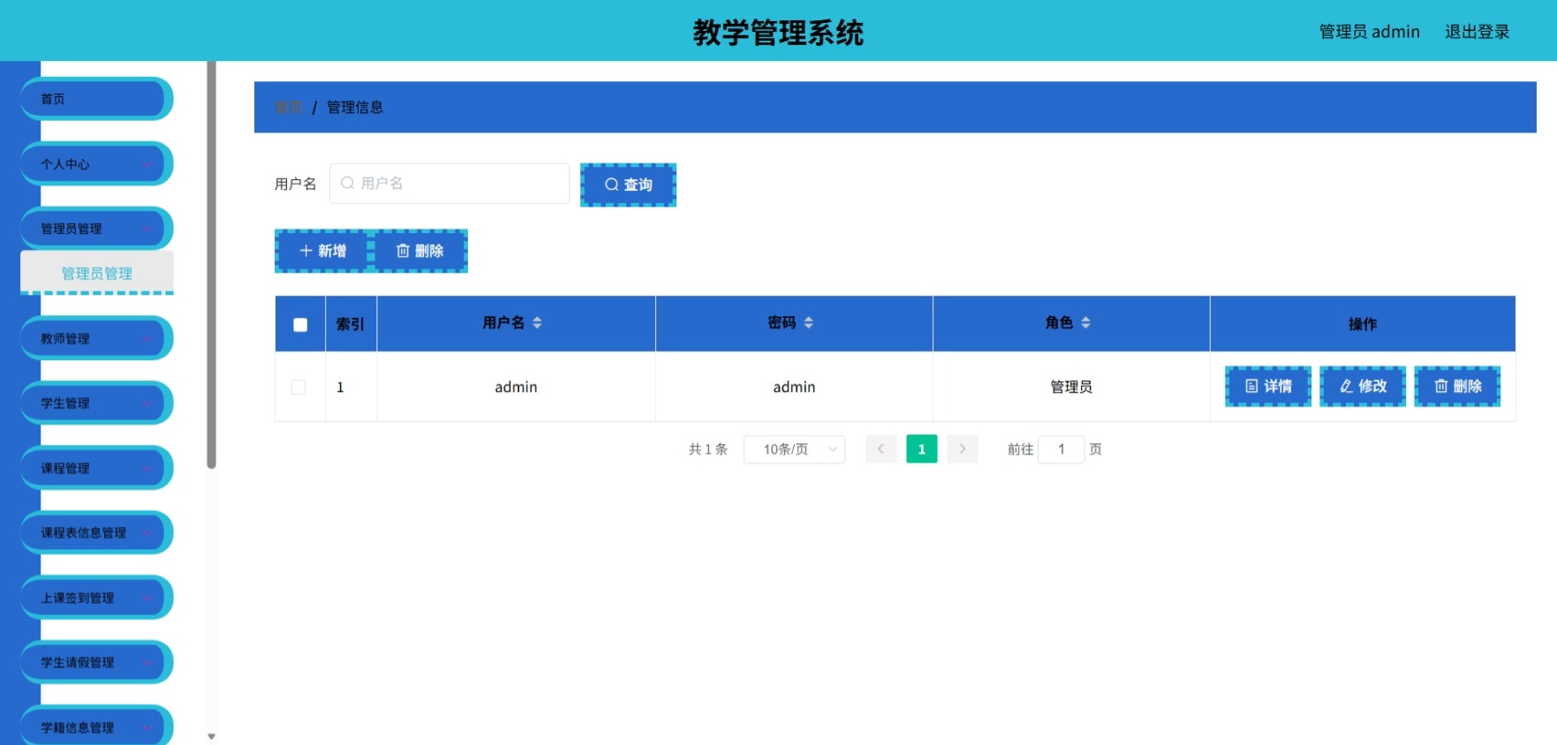This screenshot has width=1557, height=745.
Task: Expand 学生请假管理 sidebar menu
Action: [x=96, y=662]
